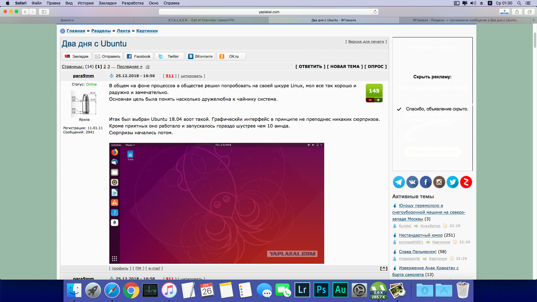Add the topic to ЯП Закладки
537x302 pixels.
point(77,56)
